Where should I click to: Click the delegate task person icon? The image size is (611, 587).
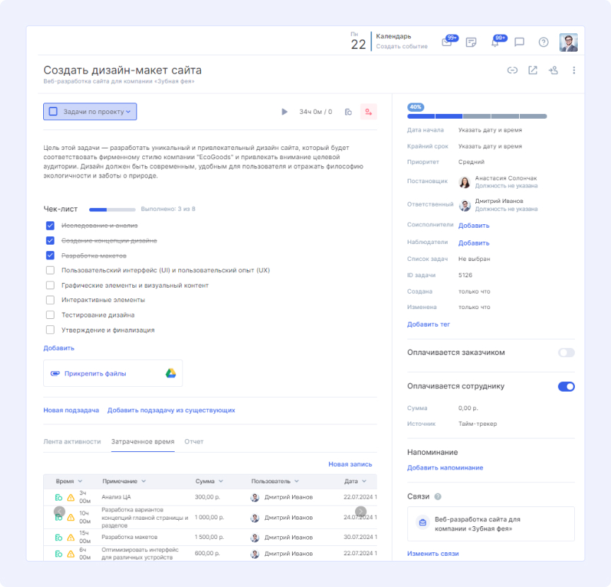[x=553, y=70]
